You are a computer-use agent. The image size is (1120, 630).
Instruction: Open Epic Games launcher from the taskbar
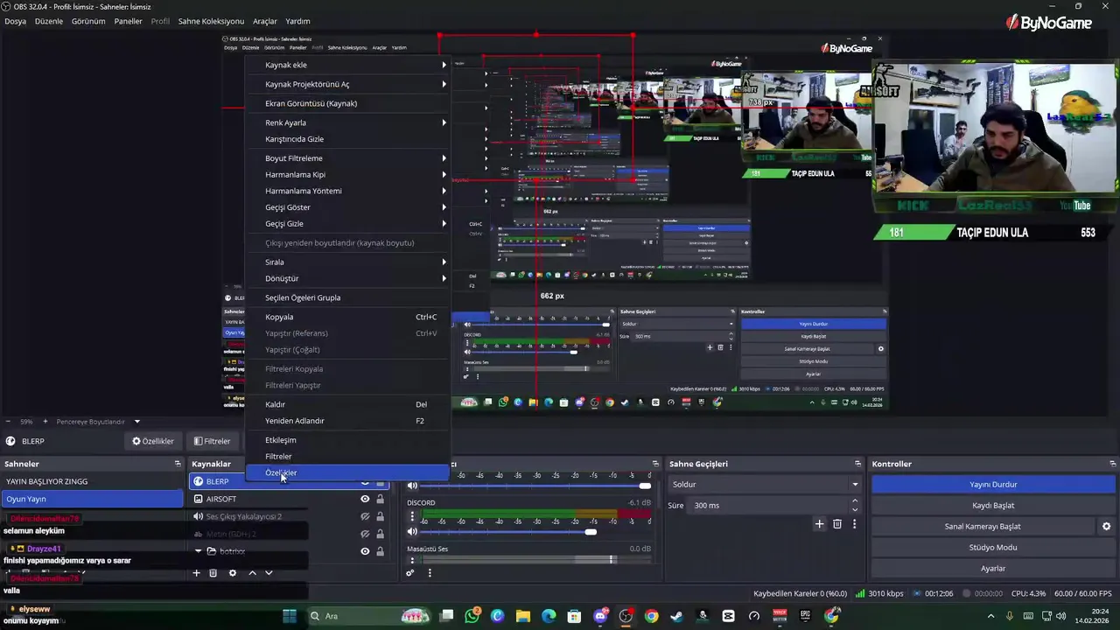[805, 616]
